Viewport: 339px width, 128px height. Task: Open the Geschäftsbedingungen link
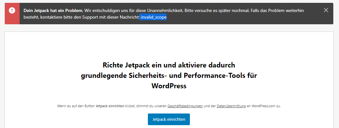[185, 106]
